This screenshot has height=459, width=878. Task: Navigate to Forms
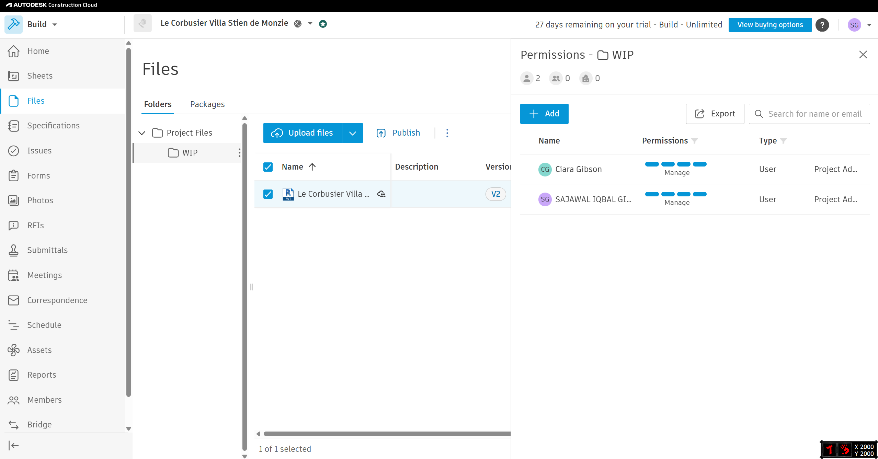click(x=38, y=176)
